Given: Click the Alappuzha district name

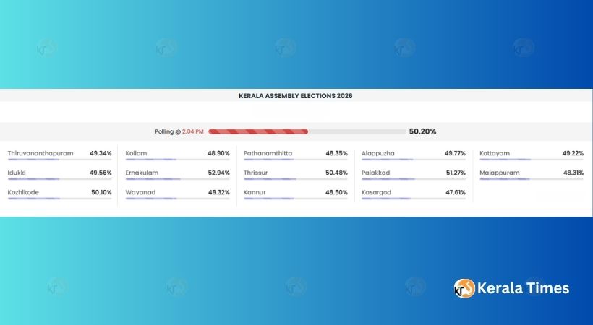Looking at the screenshot, I should [380, 153].
